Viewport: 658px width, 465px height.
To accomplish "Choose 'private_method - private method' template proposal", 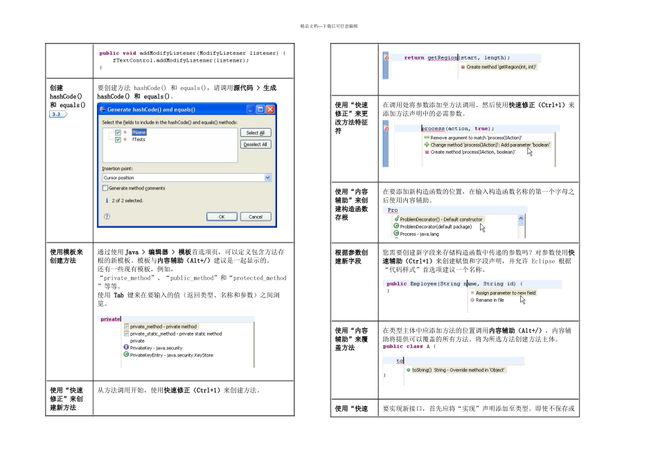I will coord(163,327).
